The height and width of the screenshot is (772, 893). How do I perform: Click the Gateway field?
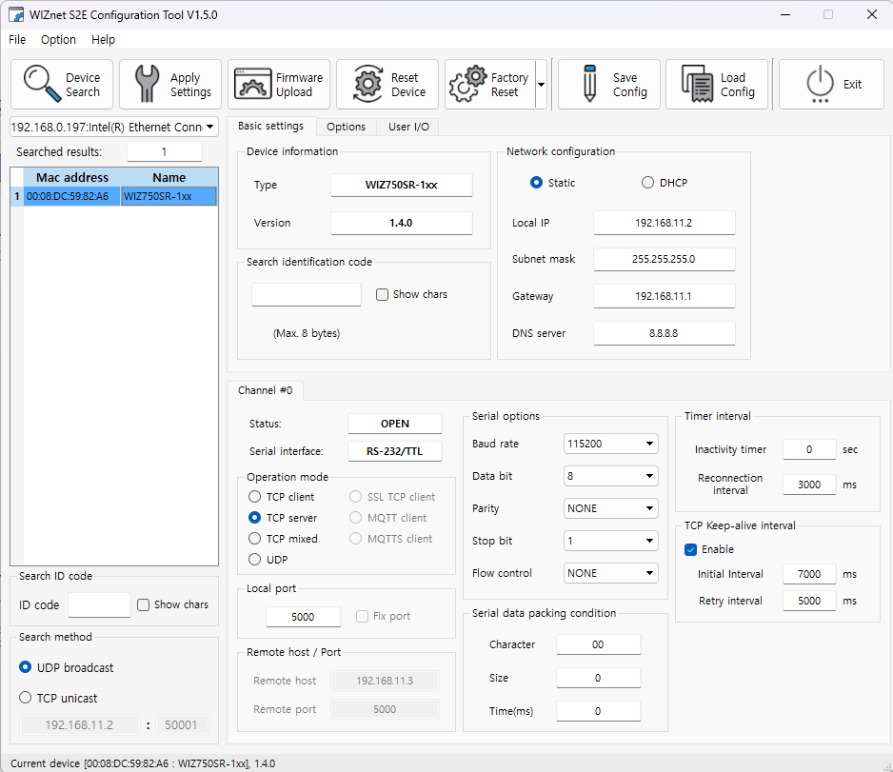pos(665,296)
